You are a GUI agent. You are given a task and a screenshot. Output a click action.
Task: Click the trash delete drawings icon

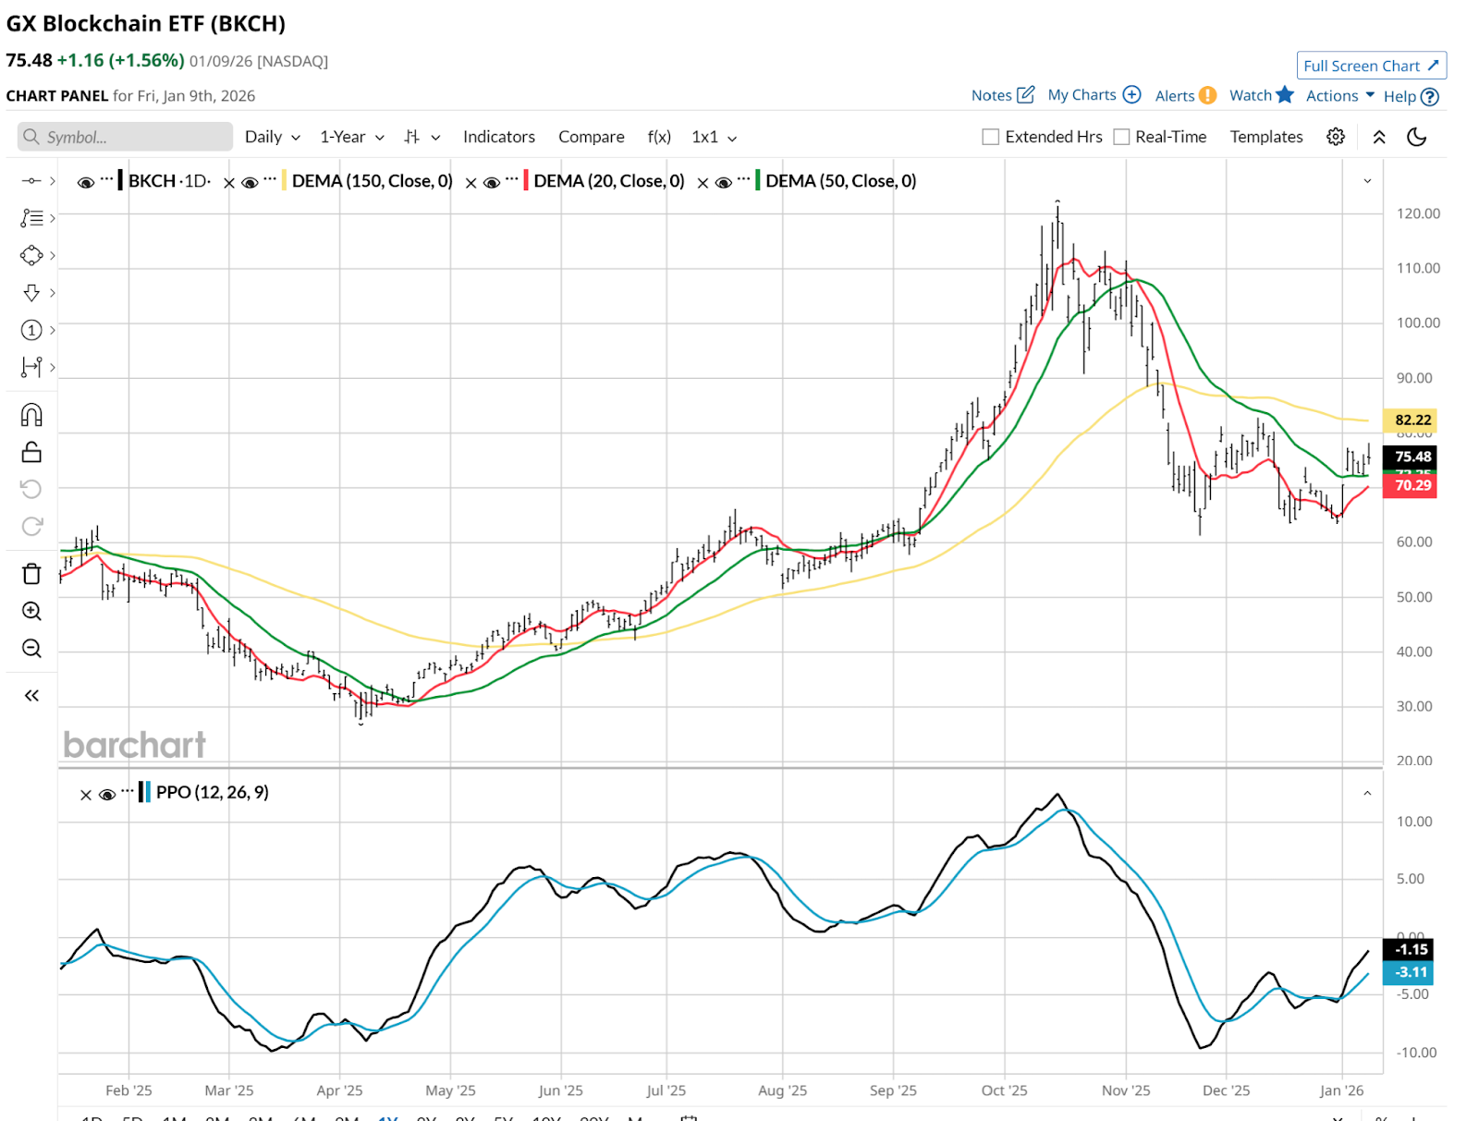31,574
